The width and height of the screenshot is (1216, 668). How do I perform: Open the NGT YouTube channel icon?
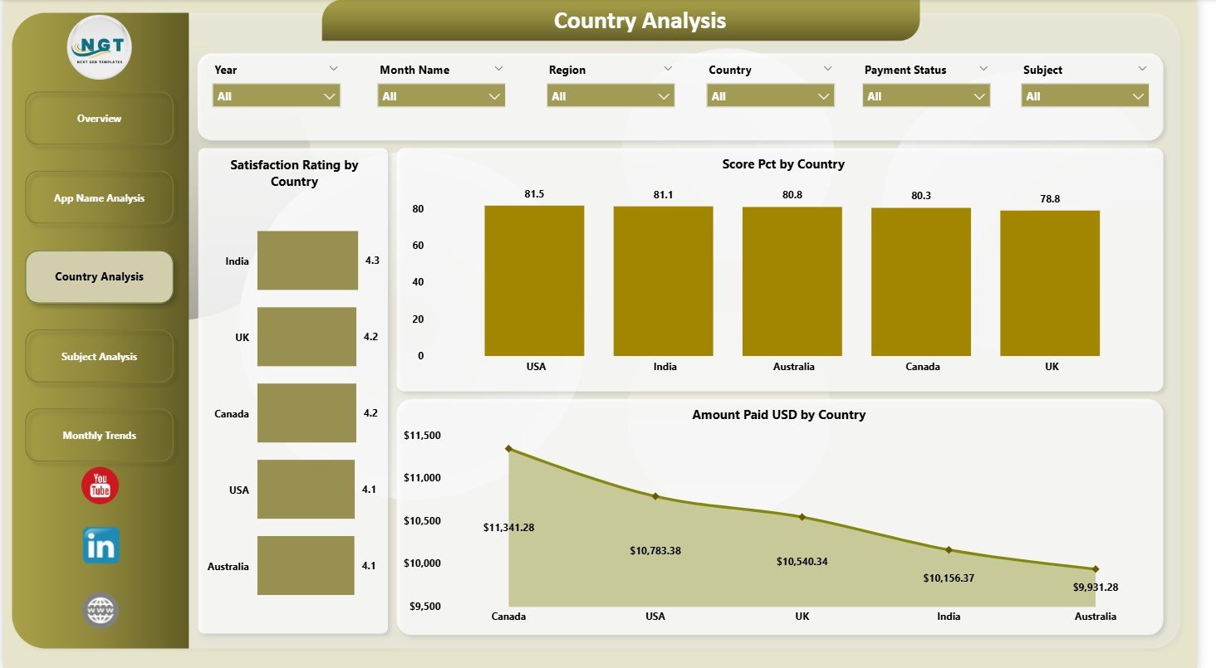click(99, 485)
